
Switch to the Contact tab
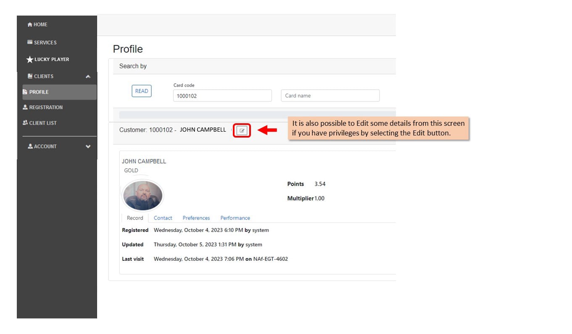point(163,218)
